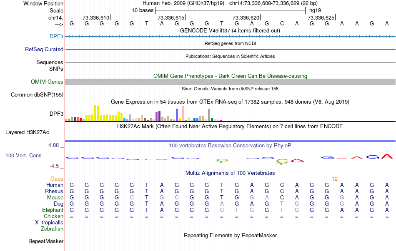Image resolution: width=396 pixels, height=251 pixels.
Task: Click the tallest yellow GTEx bar
Action: click(x=95, y=113)
